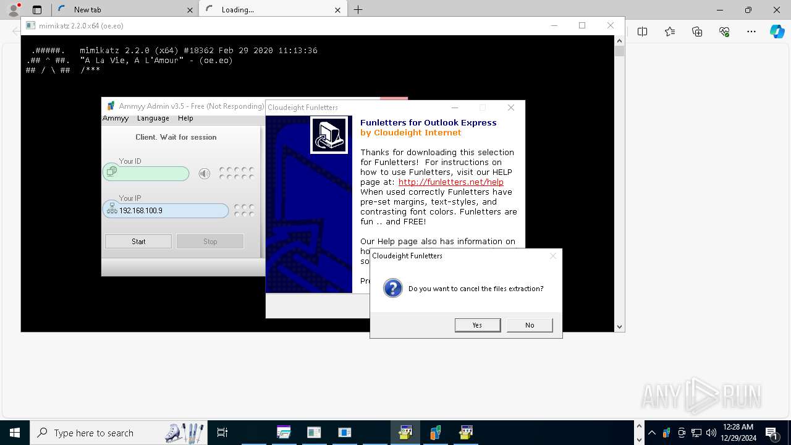Open Edge Favorites star icon
Image resolution: width=791 pixels, height=445 pixels.
tap(670, 32)
